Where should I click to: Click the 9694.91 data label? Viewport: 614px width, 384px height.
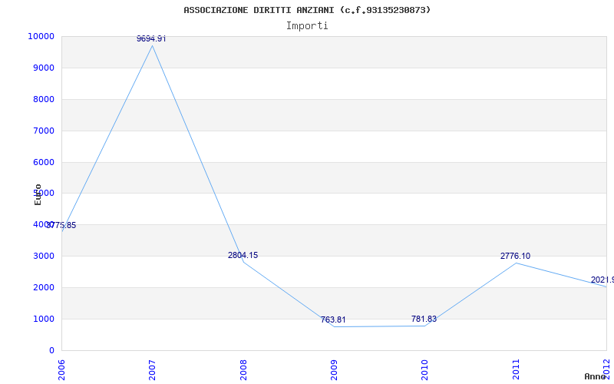click(x=151, y=38)
